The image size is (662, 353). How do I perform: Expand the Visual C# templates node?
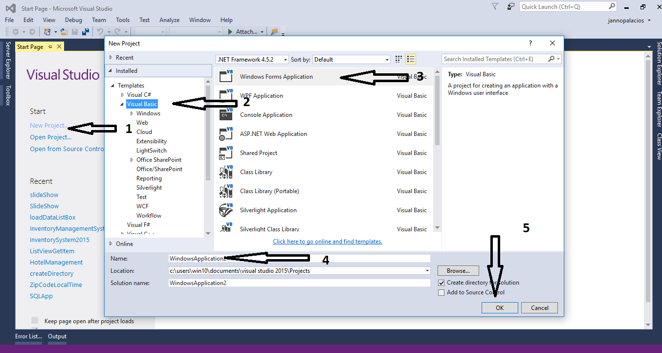point(123,94)
